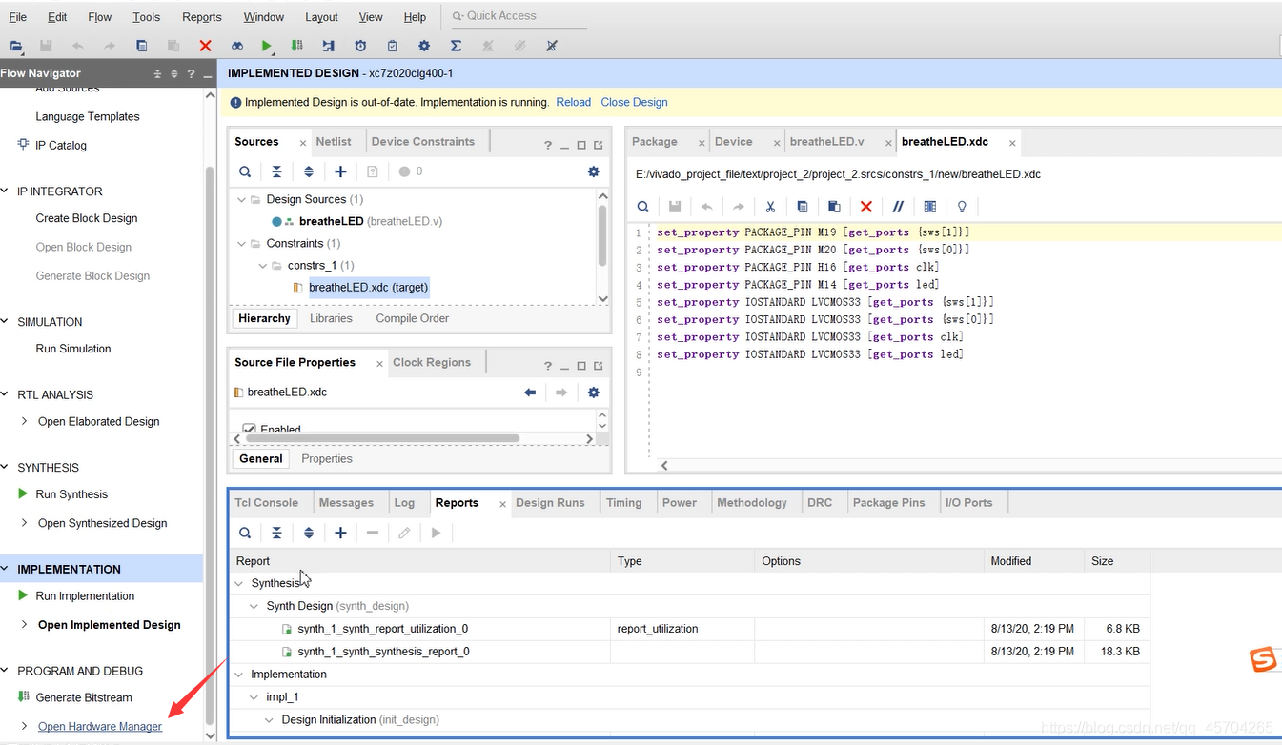Collapse the Constraints tree node

pyautogui.click(x=241, y=243)
